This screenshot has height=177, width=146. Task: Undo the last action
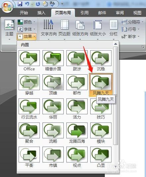pos(27,4)
